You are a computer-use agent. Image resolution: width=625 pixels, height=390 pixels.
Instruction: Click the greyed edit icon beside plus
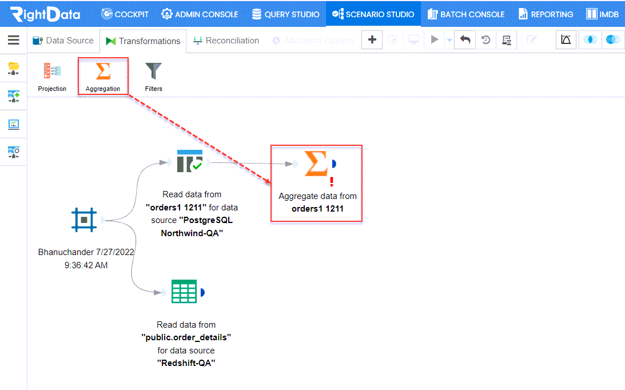pos(393,40)
